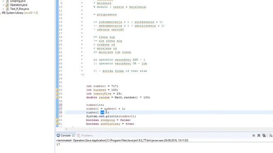The height and width of the screenshot is (153, 273).
Task: Click variable 'hundred' on line 32
Action: [x=99, y=90]
